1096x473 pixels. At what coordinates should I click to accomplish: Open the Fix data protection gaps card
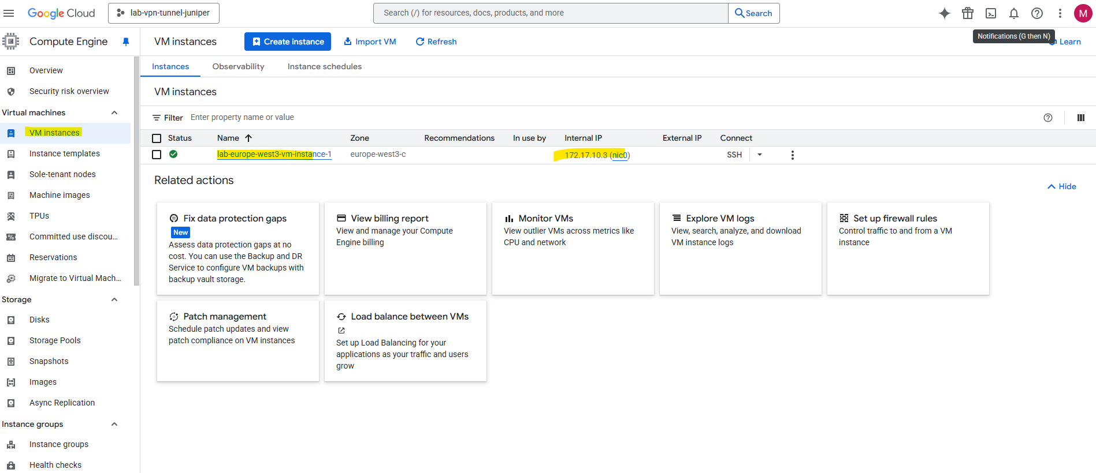click(238, 249)
